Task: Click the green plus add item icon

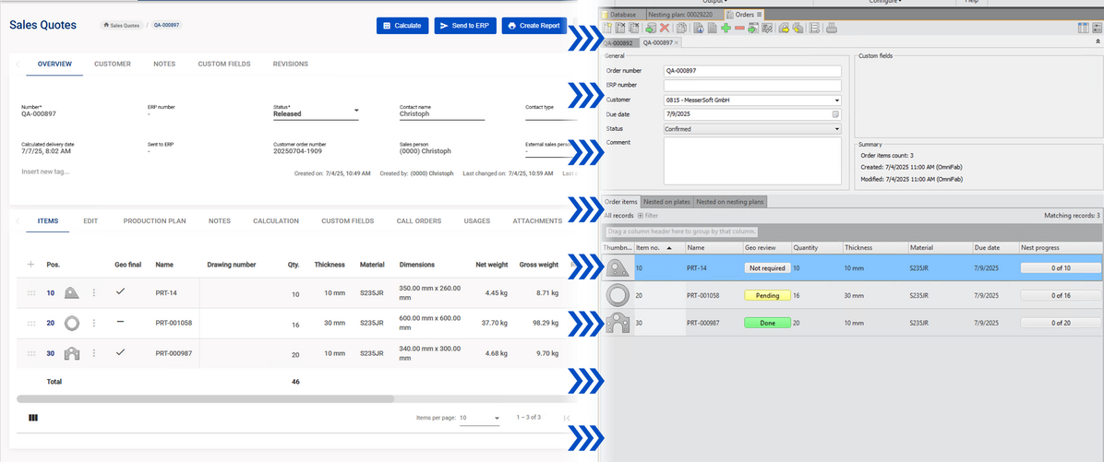Action: 726,29
